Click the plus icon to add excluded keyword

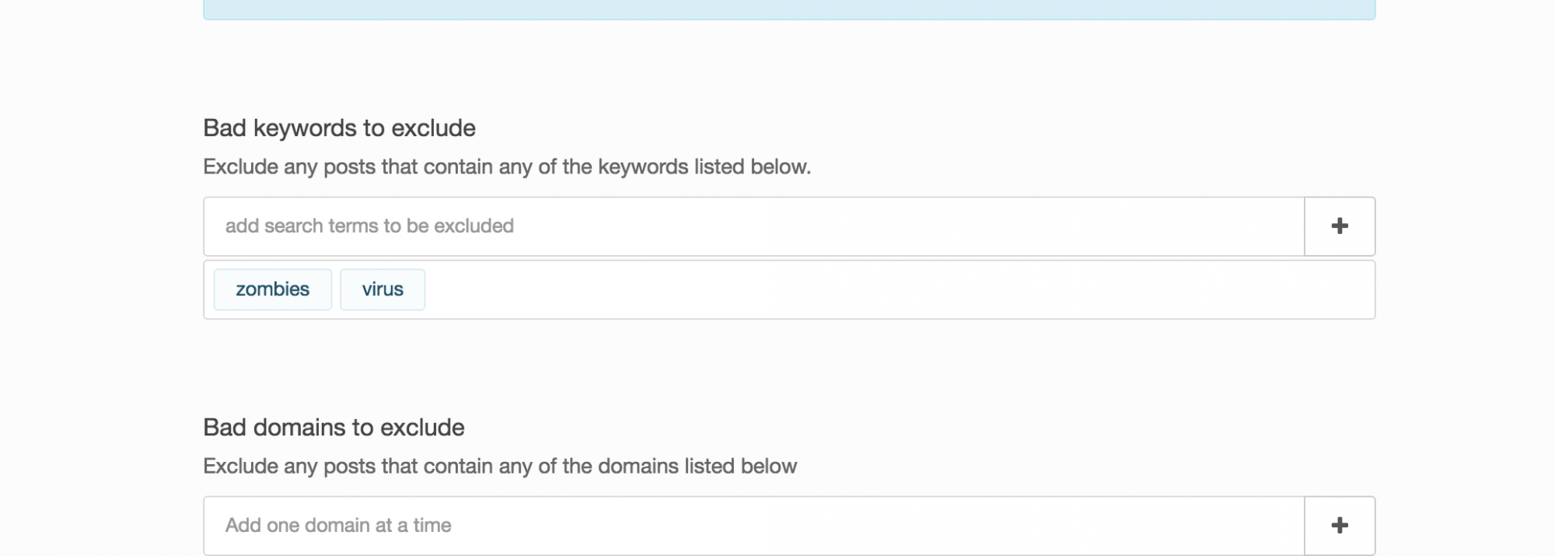1339,226
